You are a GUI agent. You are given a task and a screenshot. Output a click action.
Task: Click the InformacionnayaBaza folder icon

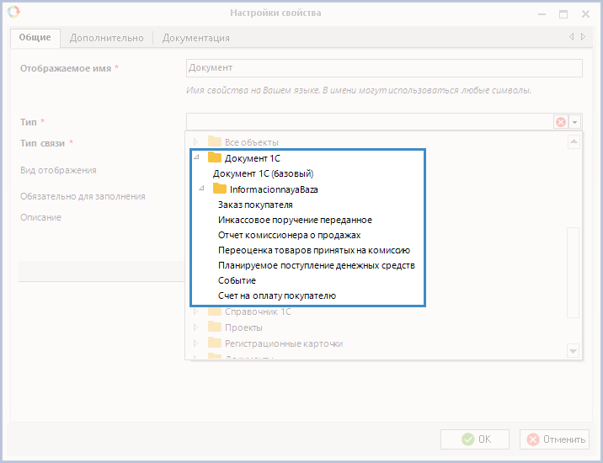(220, 189)
